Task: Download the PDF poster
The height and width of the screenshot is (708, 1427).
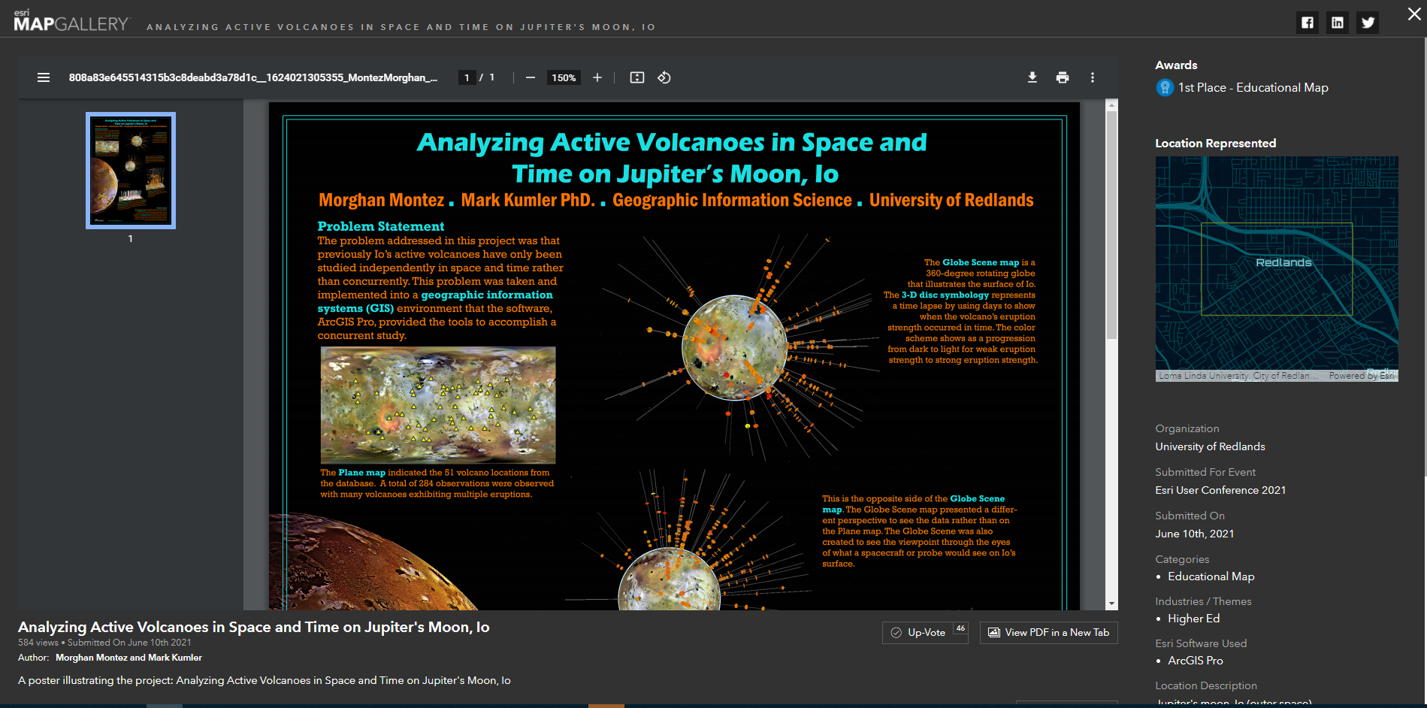Action: (x=1032, y=77)
